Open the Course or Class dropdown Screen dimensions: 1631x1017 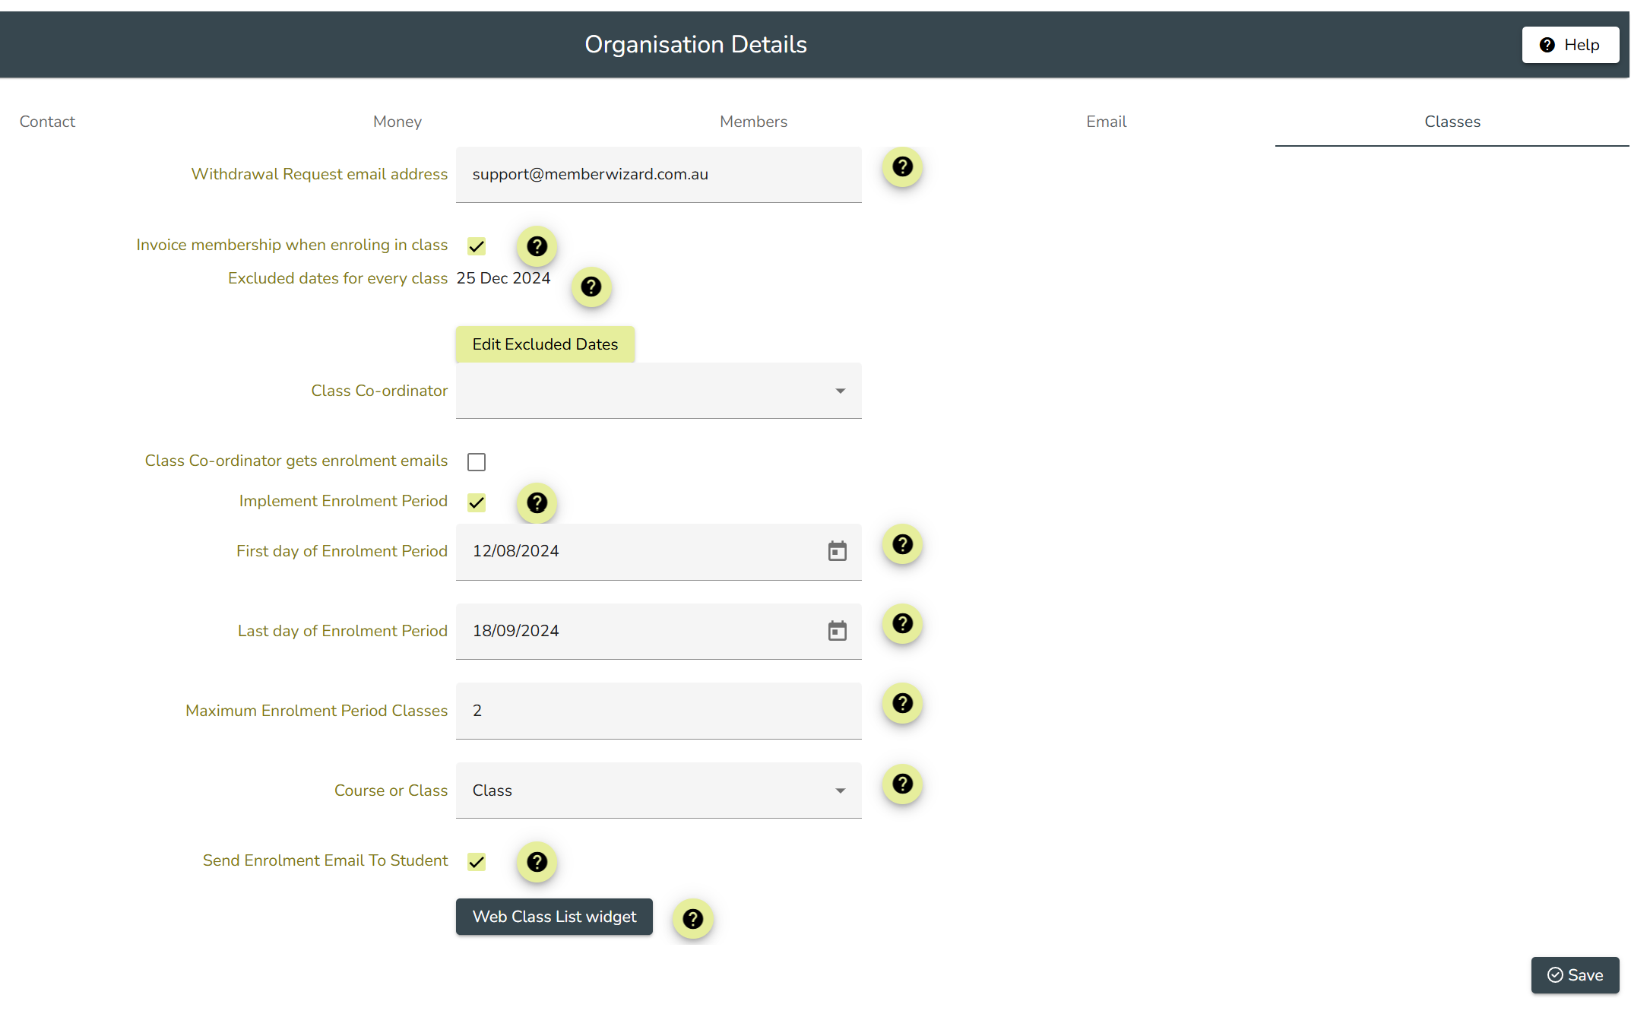[x=658, y=790]
